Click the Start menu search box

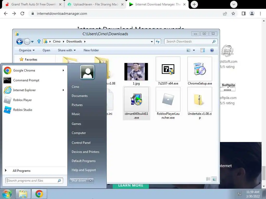coord(34,181)
